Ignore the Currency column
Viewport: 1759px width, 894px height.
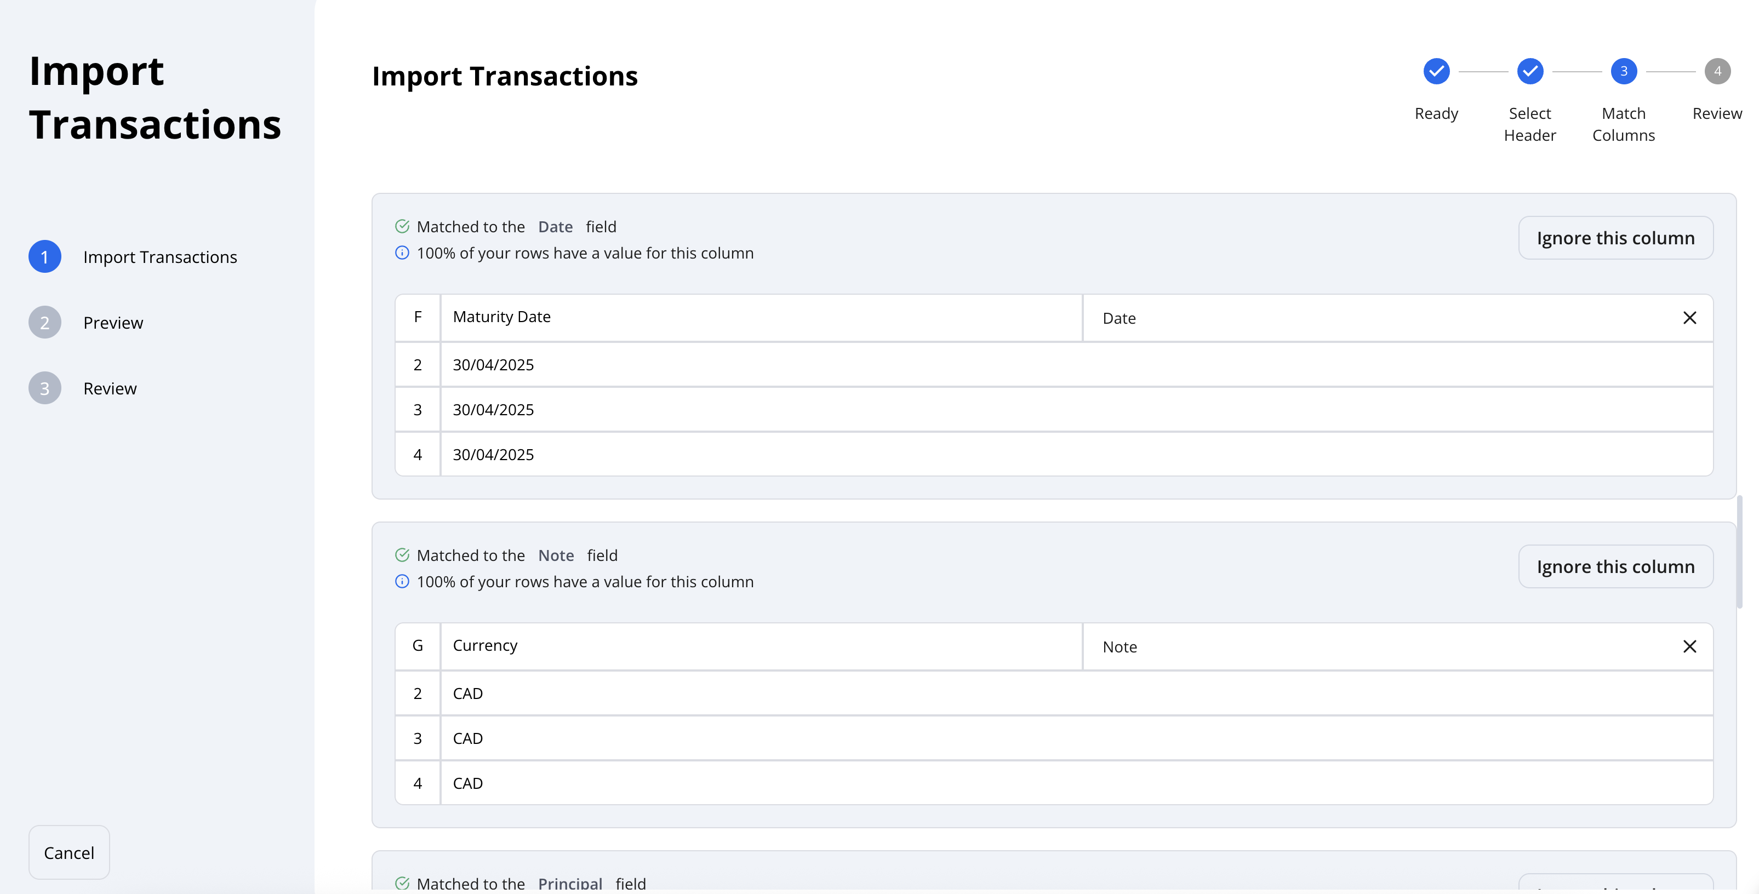click(x=1615, y=566)
